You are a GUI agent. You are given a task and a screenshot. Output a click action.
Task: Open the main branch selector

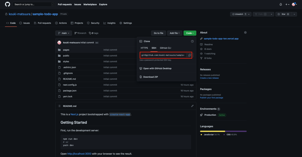point(64,33)
